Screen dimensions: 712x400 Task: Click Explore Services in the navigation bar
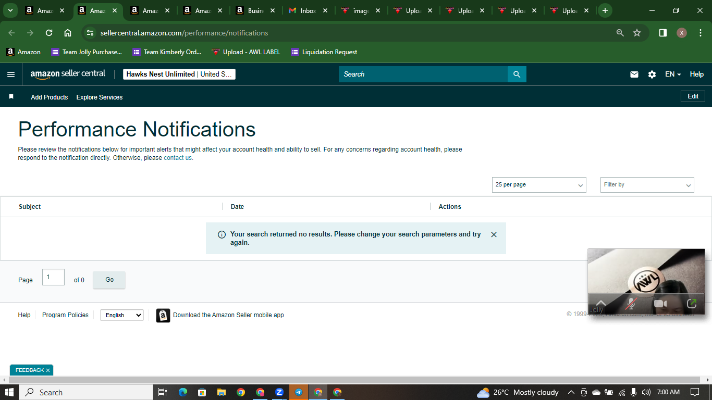(100, 97)
